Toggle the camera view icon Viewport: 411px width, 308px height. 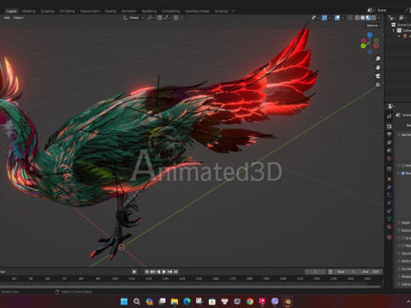point(378,76)
